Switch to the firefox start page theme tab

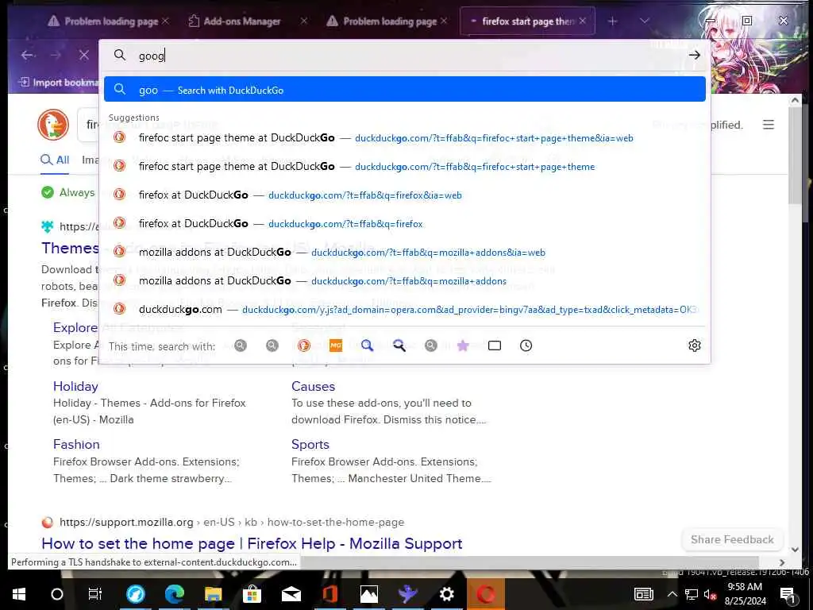(527, 21)
